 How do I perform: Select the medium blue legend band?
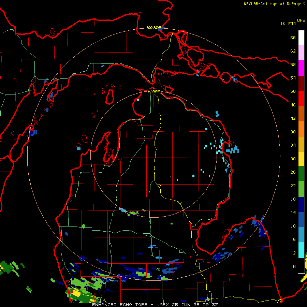pyautogui.click(x=301, y=219)
